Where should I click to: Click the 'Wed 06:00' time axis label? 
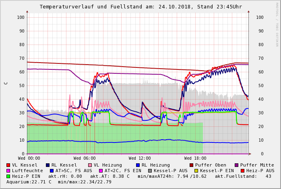85,158
